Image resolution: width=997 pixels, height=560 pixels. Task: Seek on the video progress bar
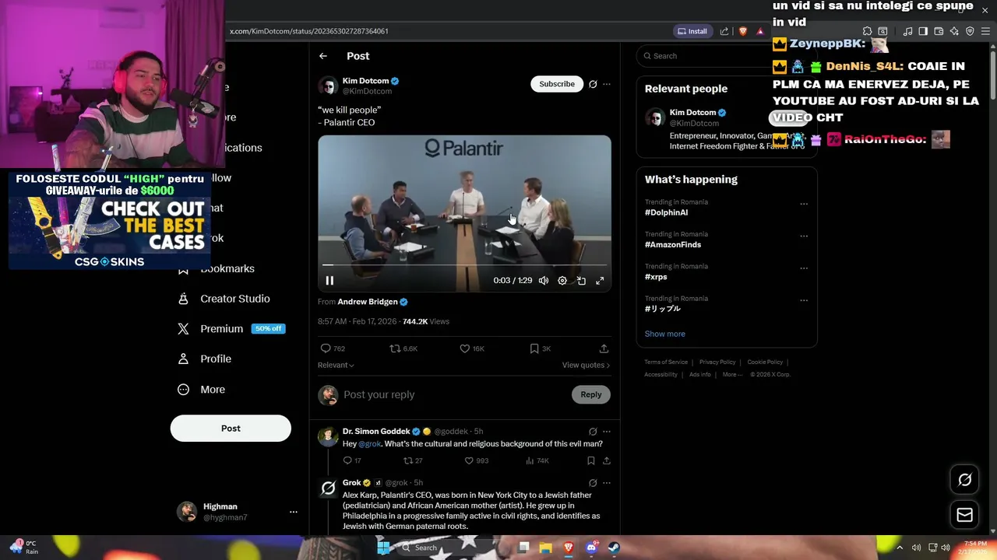[464, 265]
